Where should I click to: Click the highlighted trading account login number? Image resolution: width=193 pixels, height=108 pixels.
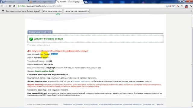[x=54, y=54]
